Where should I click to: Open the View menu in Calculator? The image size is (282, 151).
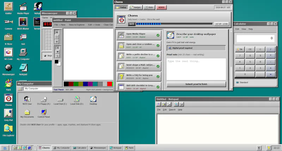click(x=244, y=29)
